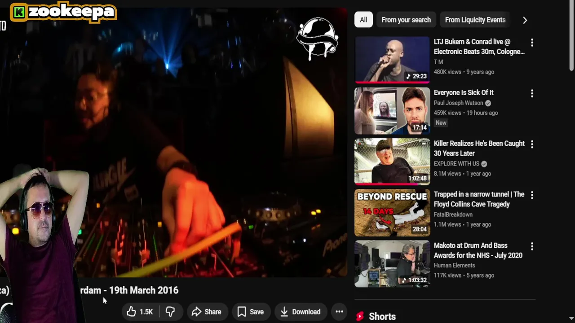Viewport: 575px width, 323px height.
Task: Visit the Human Elements channel
Action: click(x=454, y=266)
